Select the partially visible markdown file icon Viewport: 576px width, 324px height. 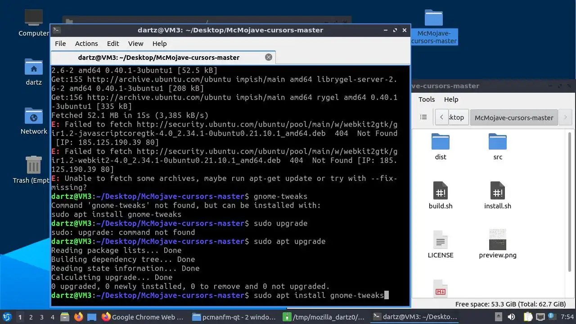(441, 288)
